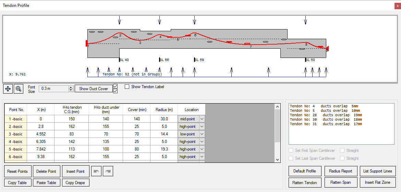
Task: Close the Tendon Profile dialog
Action: click(x=397, y=5)
